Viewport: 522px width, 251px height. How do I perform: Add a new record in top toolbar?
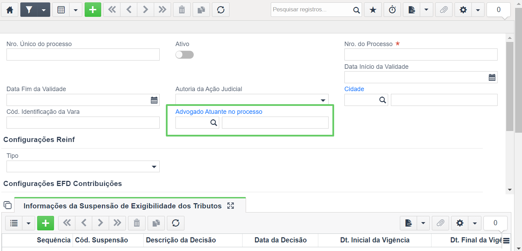[x=93, y=10]
